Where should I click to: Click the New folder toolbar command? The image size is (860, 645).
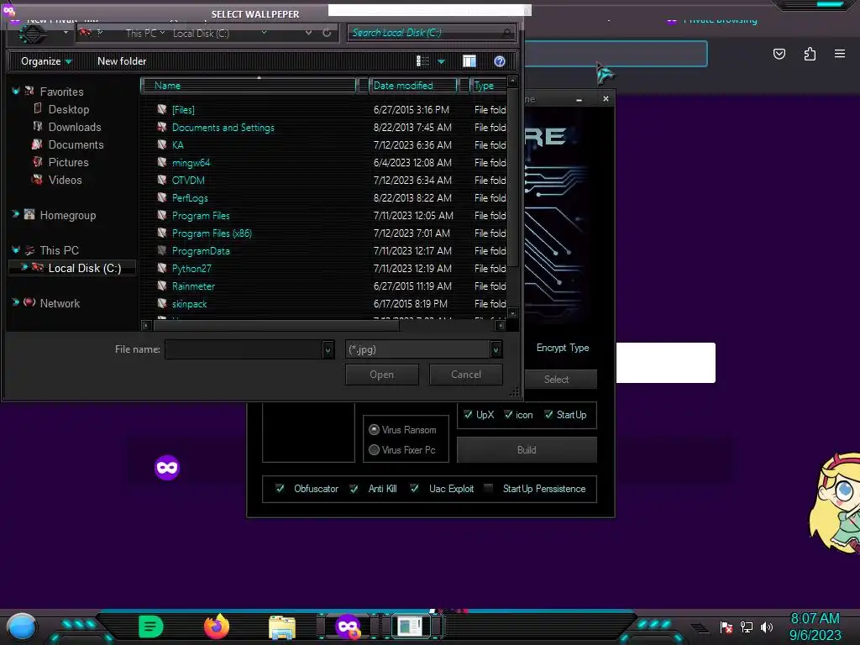(x=122, y=61)
